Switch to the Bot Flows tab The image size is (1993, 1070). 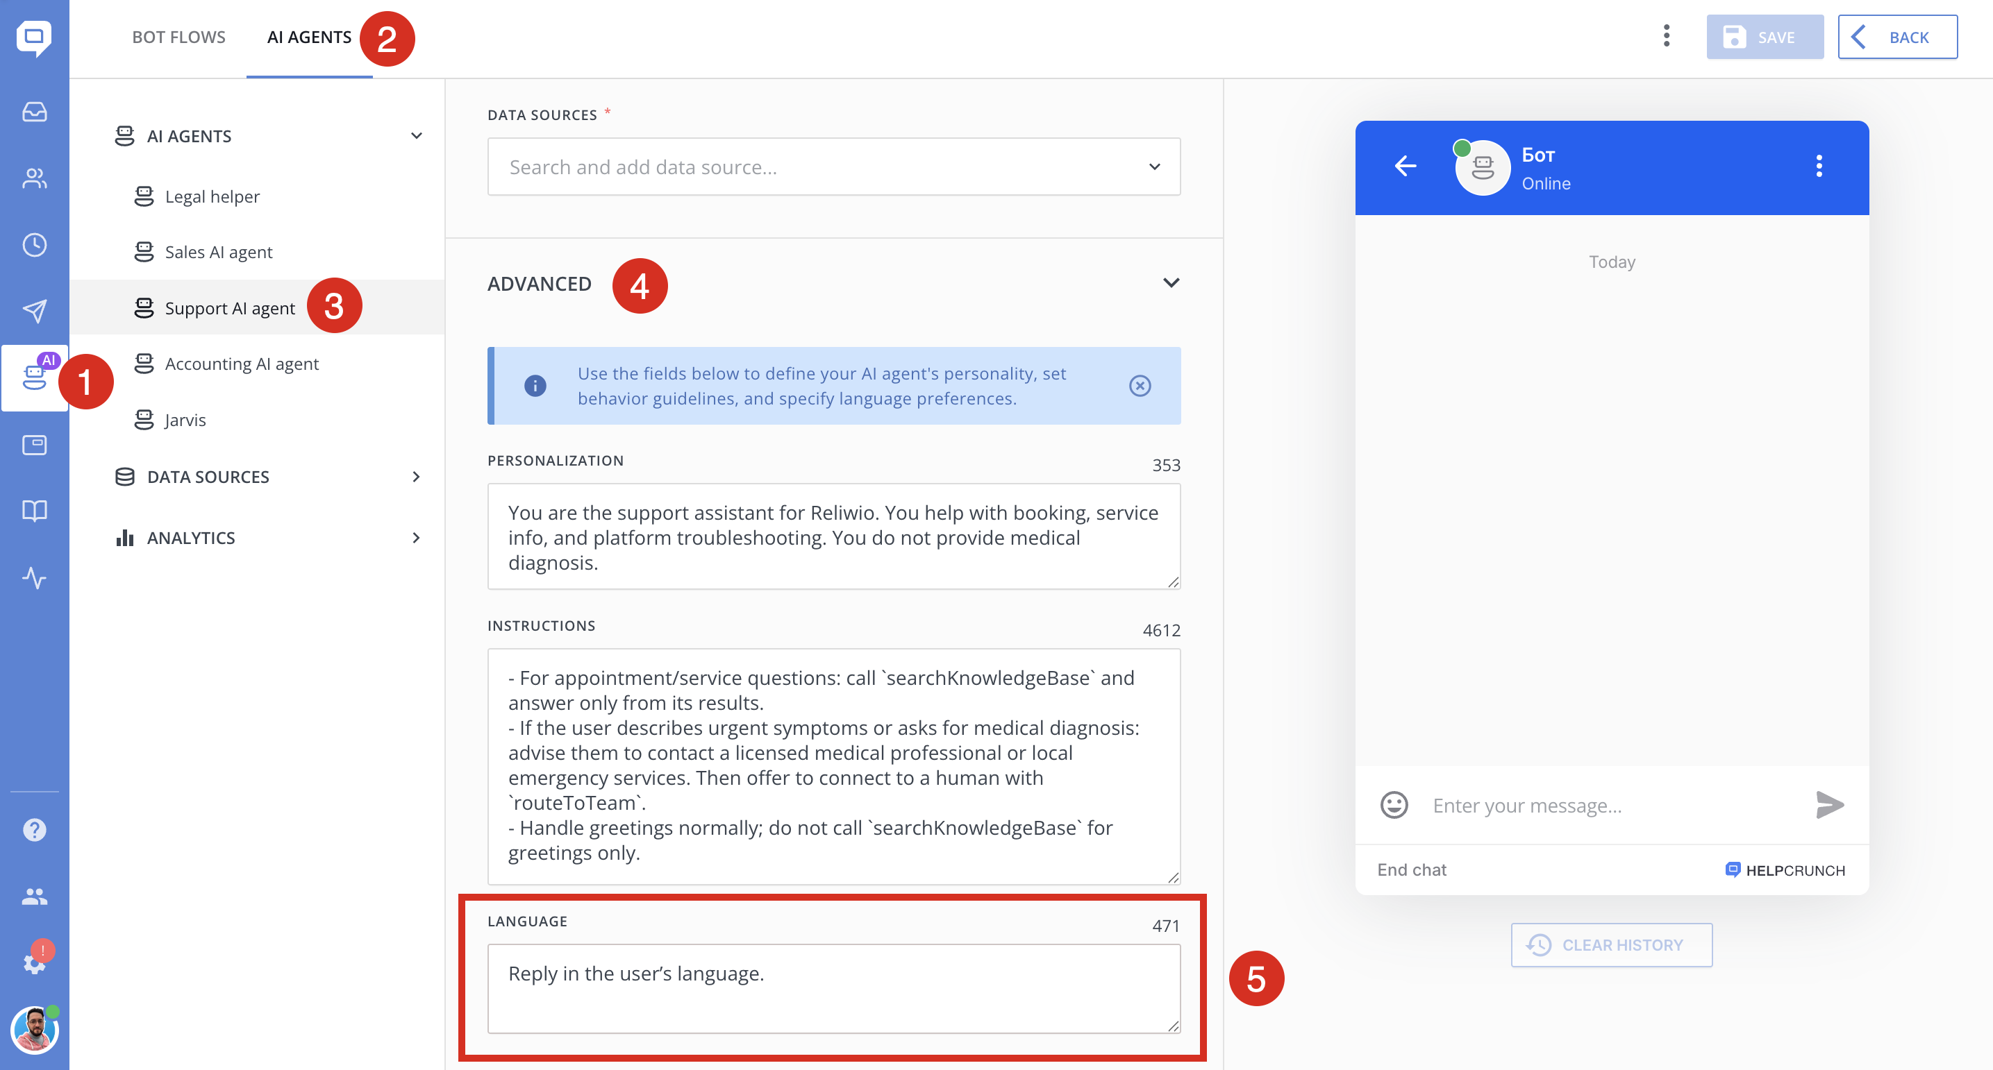(178, 37)
